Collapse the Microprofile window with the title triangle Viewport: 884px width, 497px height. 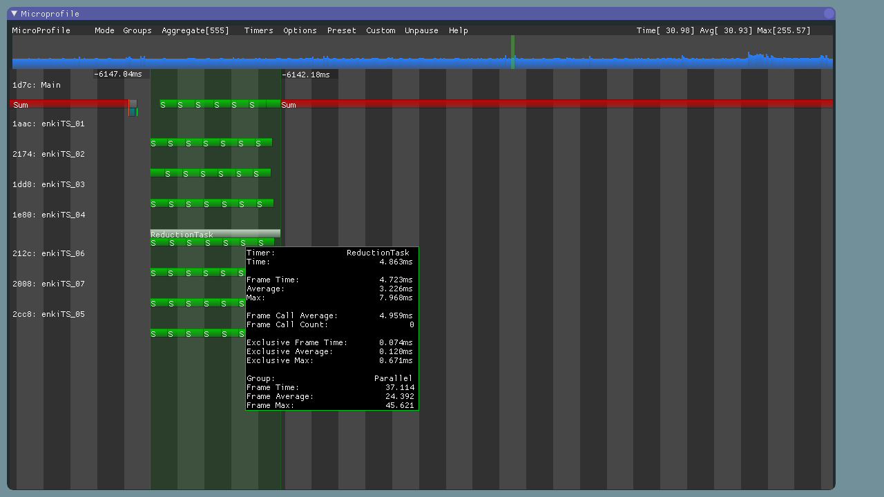[14, 13]
